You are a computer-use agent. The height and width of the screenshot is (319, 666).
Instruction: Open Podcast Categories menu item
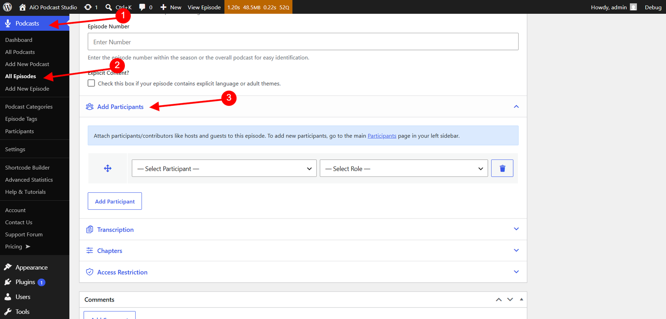click(29, 107)
